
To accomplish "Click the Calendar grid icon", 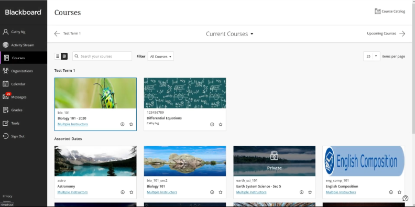I will tap(6, 84).
